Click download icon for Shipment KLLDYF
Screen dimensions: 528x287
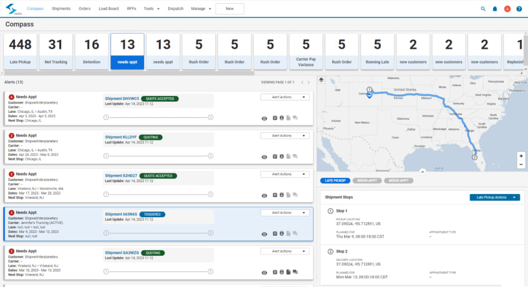coord(282,157)
